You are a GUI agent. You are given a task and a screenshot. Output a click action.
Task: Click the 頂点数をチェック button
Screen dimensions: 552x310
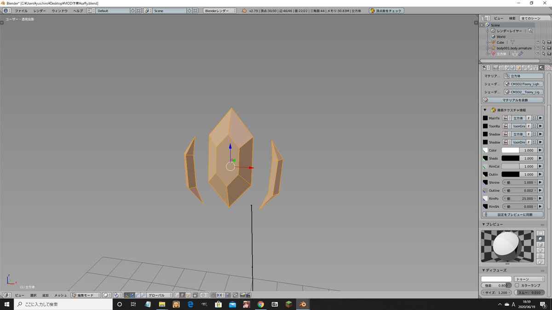click(x=386, y=11)
